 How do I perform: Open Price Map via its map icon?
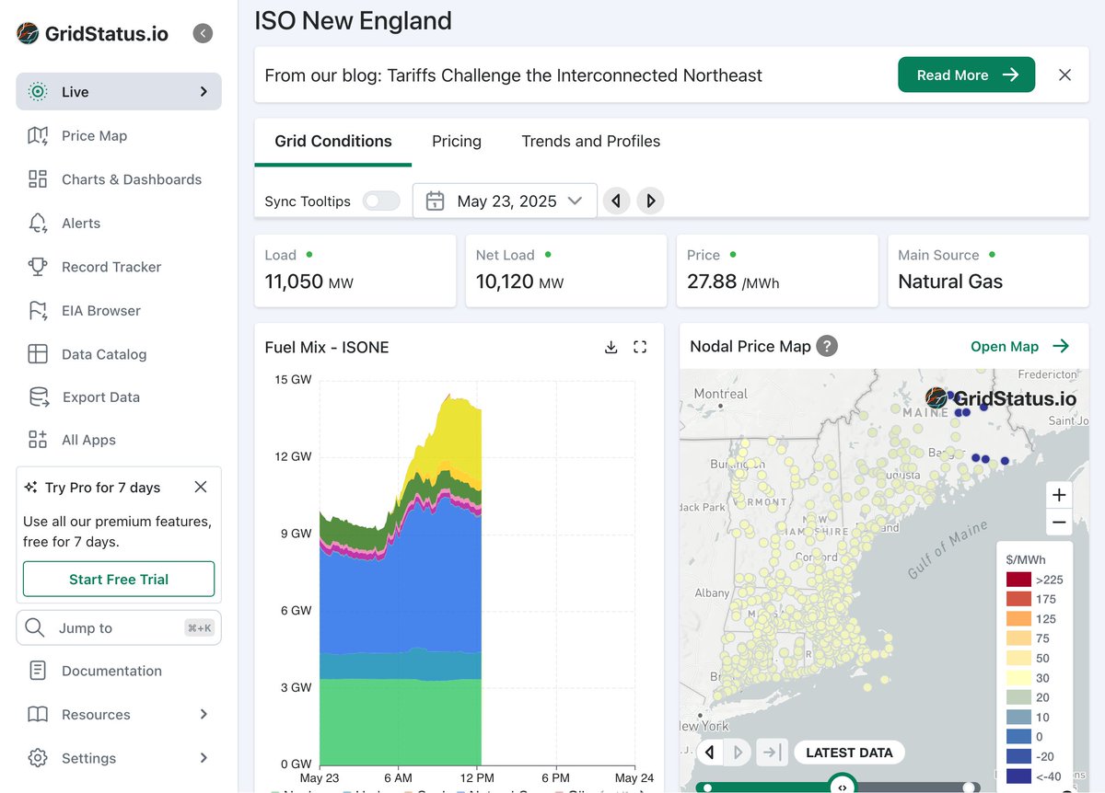38,136
